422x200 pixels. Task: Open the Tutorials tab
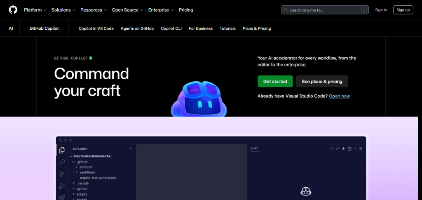[x=227, y=28]
